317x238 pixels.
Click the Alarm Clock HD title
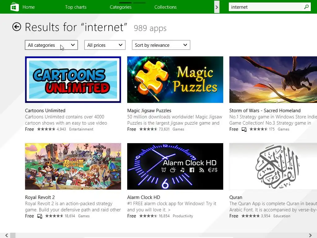point(144,197)
